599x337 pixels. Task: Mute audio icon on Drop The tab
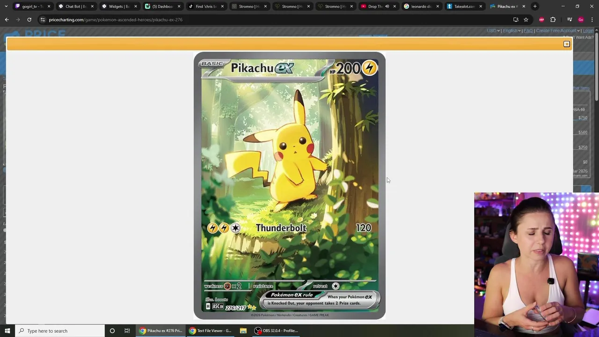[387, 7]
